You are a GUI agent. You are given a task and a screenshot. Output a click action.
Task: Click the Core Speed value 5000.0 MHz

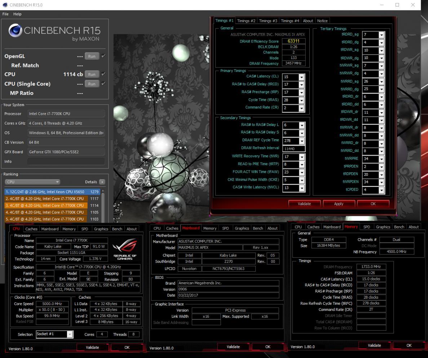click(52, 304)
